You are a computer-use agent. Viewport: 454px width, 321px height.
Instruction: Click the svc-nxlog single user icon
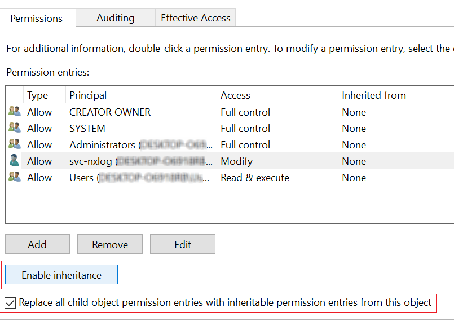[14, 161]
